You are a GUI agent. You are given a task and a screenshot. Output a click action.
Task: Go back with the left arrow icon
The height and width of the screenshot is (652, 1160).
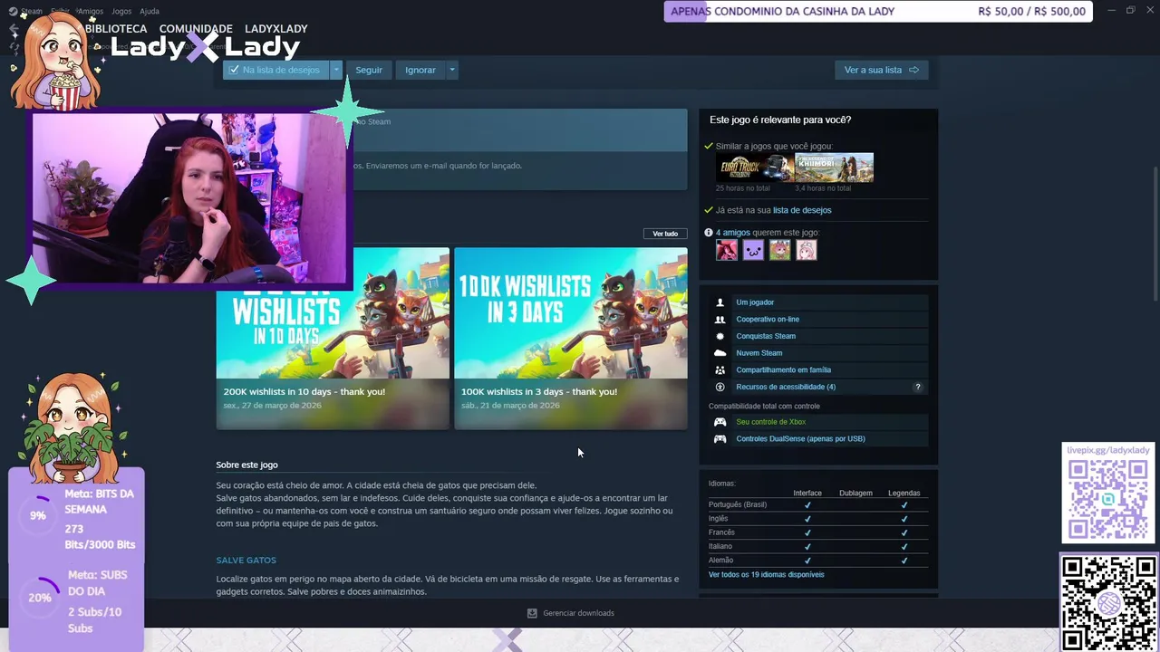coord(14,29)
